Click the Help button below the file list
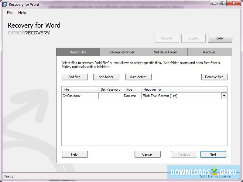The height and width of the screenshot is (182, 243). click(74, 154)
